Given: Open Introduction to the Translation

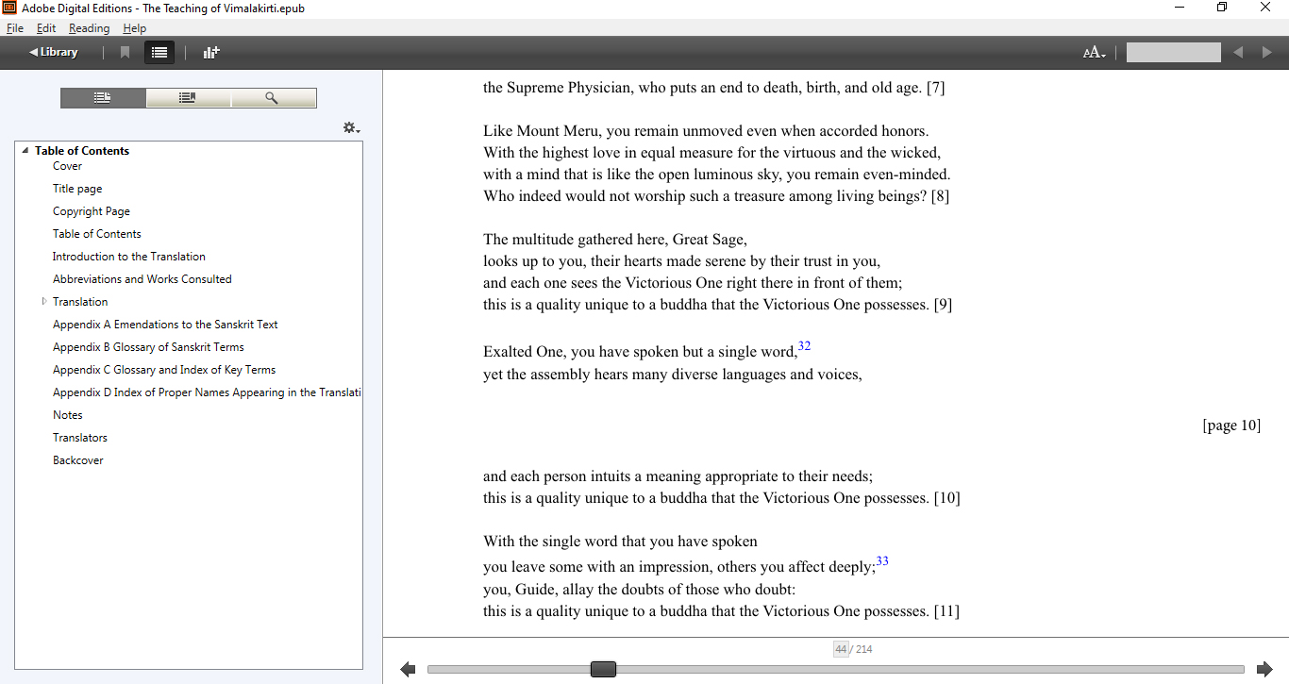Looking at the screenshot, I should (129, 257).
